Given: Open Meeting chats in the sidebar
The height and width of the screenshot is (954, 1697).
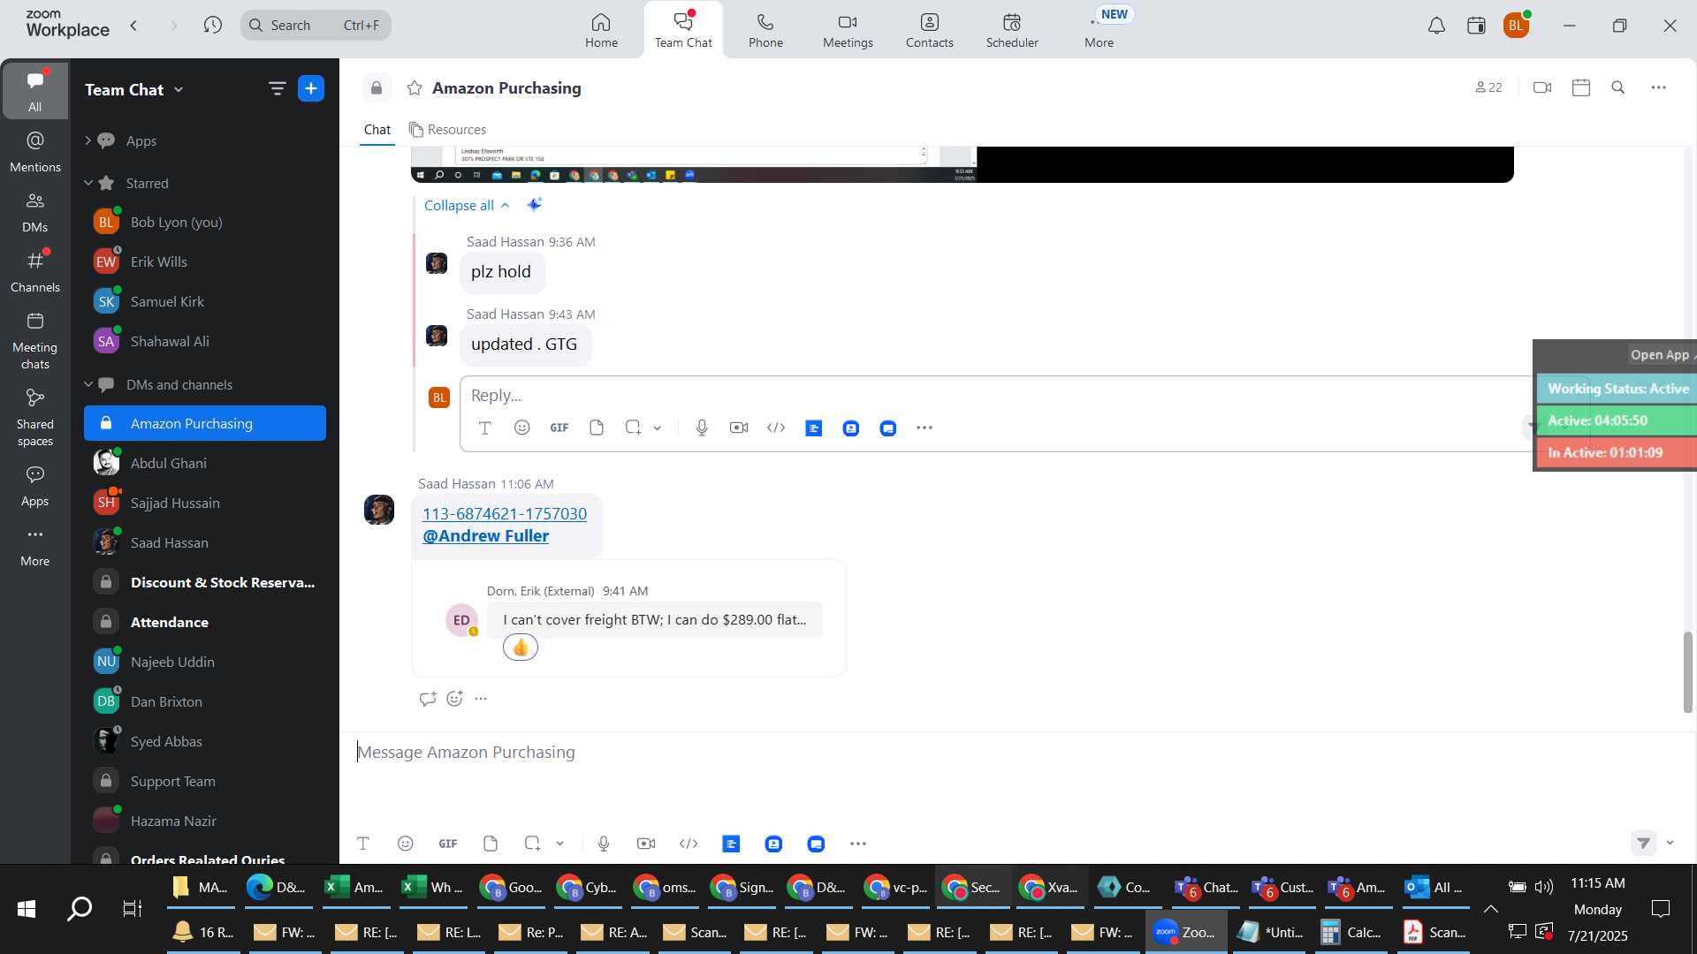Looking at the screenshot, I should (x=35, y=341).
